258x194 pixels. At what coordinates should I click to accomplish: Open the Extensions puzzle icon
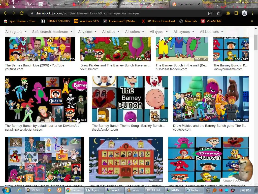pos(228,13)
